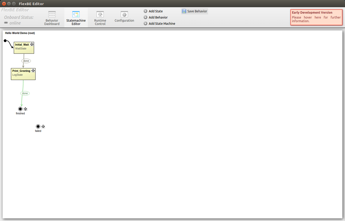This screenshot has width=345, height=221.
Task: Click the LogState type text
Action: [18, 75]
